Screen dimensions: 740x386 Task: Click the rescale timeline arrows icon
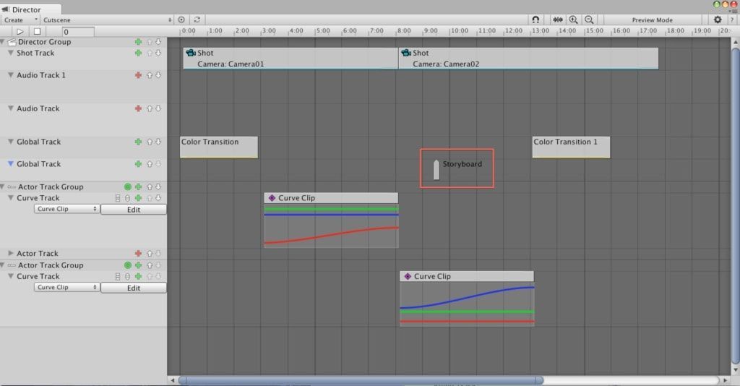(x=557, y=20)
